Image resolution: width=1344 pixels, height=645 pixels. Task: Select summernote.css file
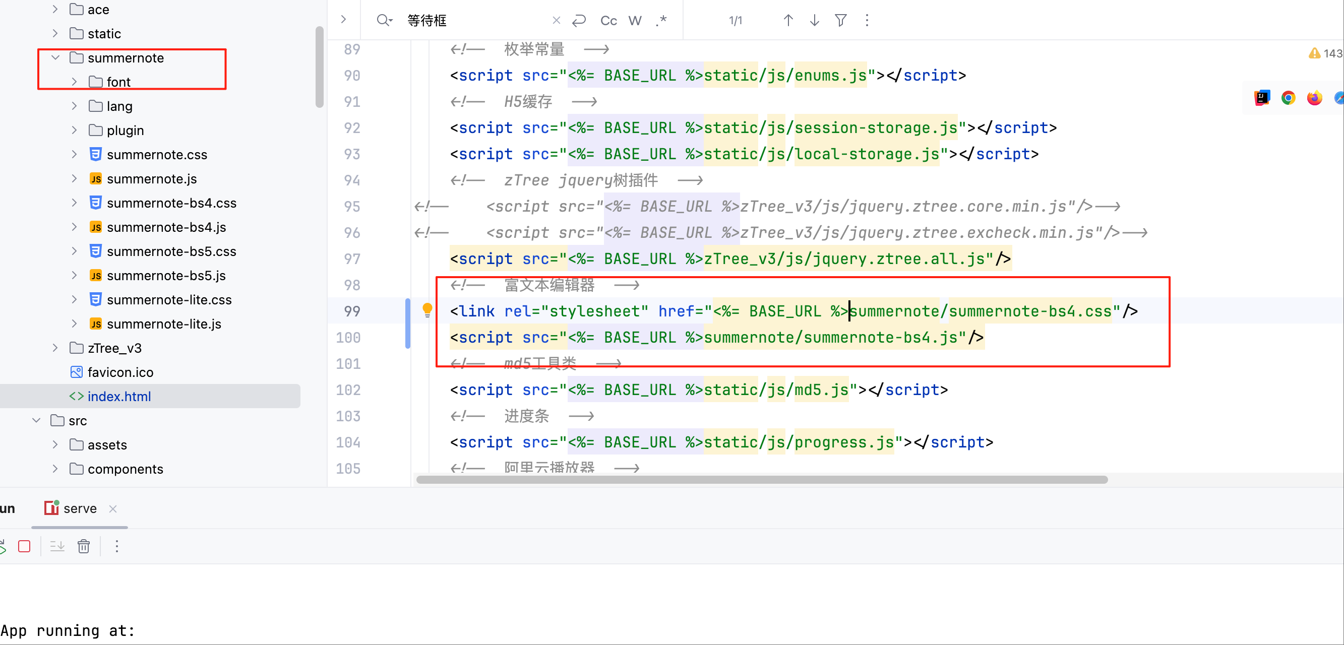(156, 154)
